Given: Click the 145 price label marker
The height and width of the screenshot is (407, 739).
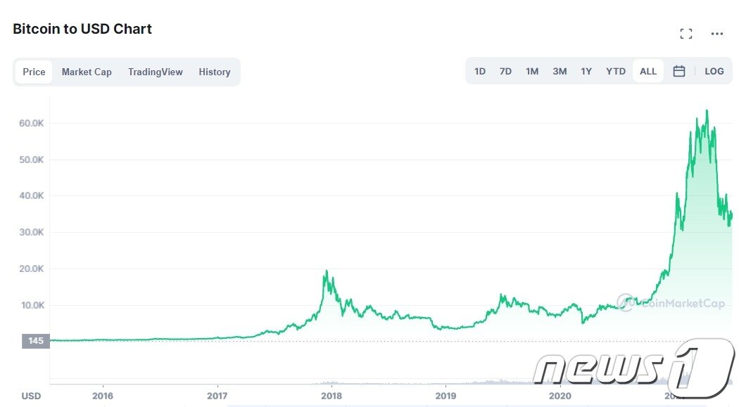Looking at the screenshot, I should (x=35, y=341).
